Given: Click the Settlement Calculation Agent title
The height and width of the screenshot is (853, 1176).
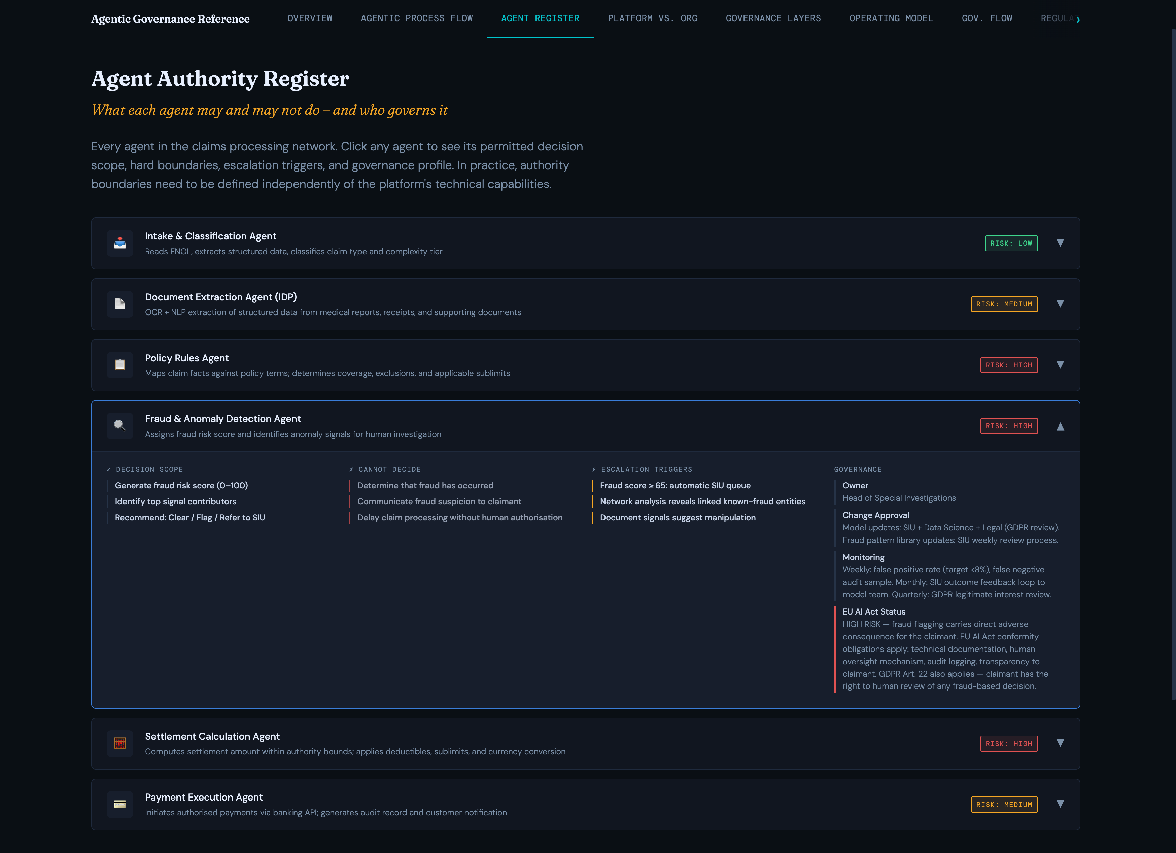Looking at the screenshot, I should (212, 736).
